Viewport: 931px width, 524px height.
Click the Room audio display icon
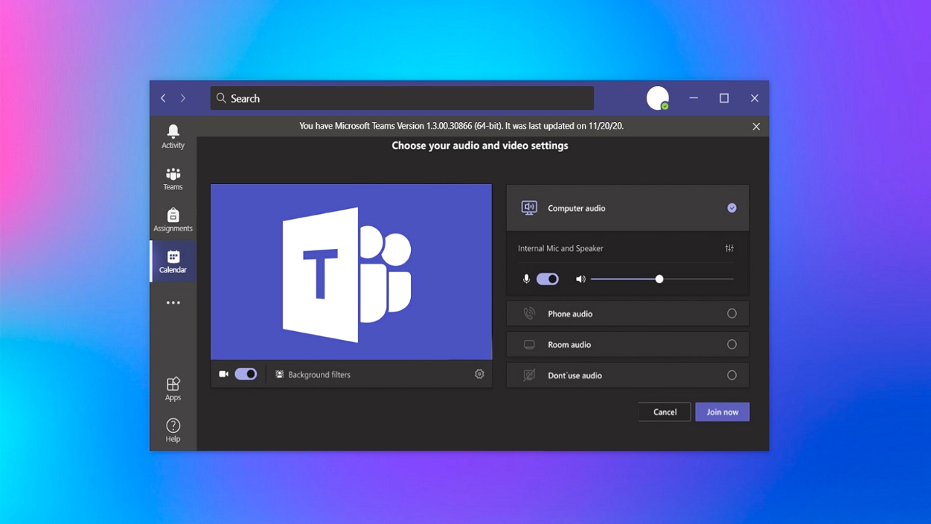(x=530, y=345)
